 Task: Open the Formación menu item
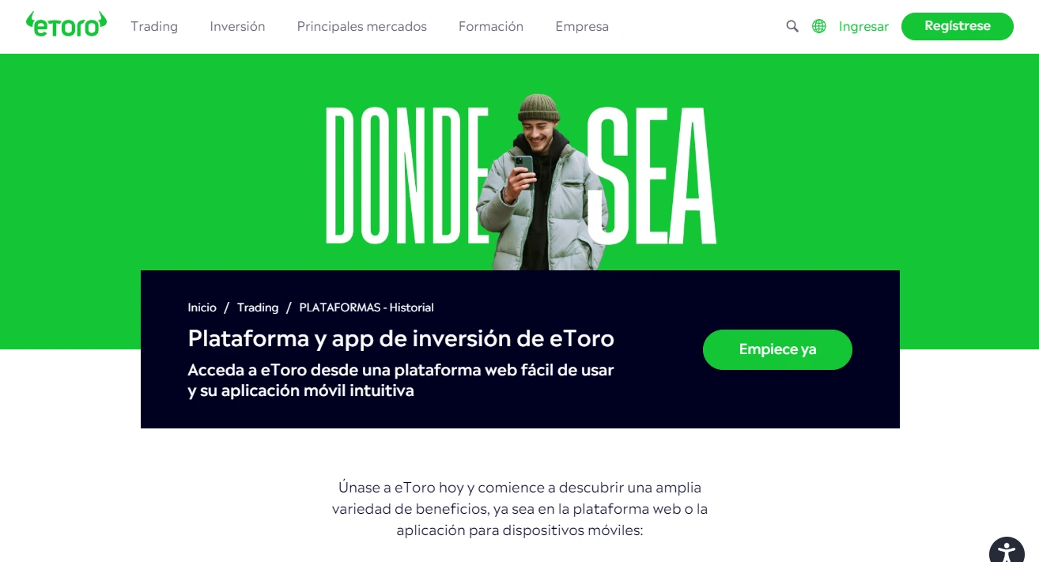click(491, 26)
